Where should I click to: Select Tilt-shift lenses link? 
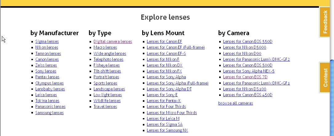pyautogui.click(x=107, y=71)
